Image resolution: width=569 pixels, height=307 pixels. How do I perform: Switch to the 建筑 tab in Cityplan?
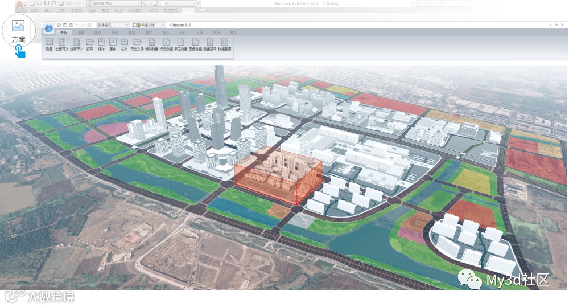tap(98, 32)
